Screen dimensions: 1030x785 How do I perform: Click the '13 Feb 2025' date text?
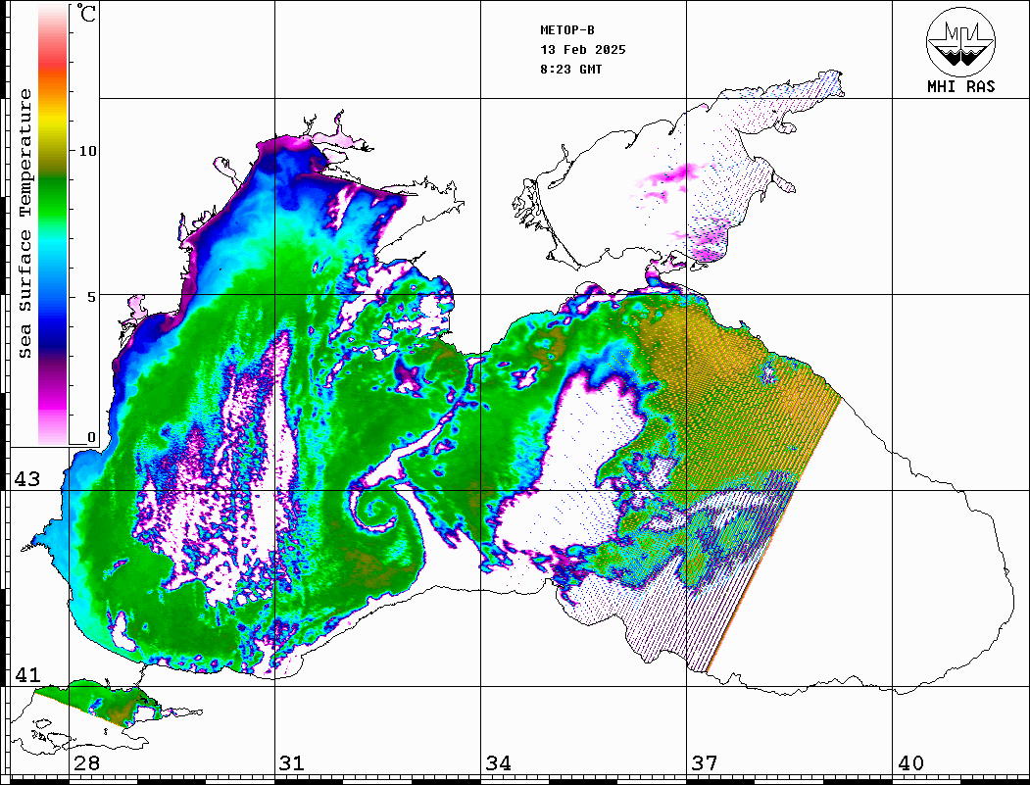click(x=583, y=50)
